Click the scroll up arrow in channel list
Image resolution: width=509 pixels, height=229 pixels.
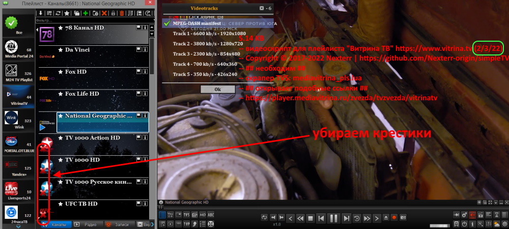[x=152, y=27]
